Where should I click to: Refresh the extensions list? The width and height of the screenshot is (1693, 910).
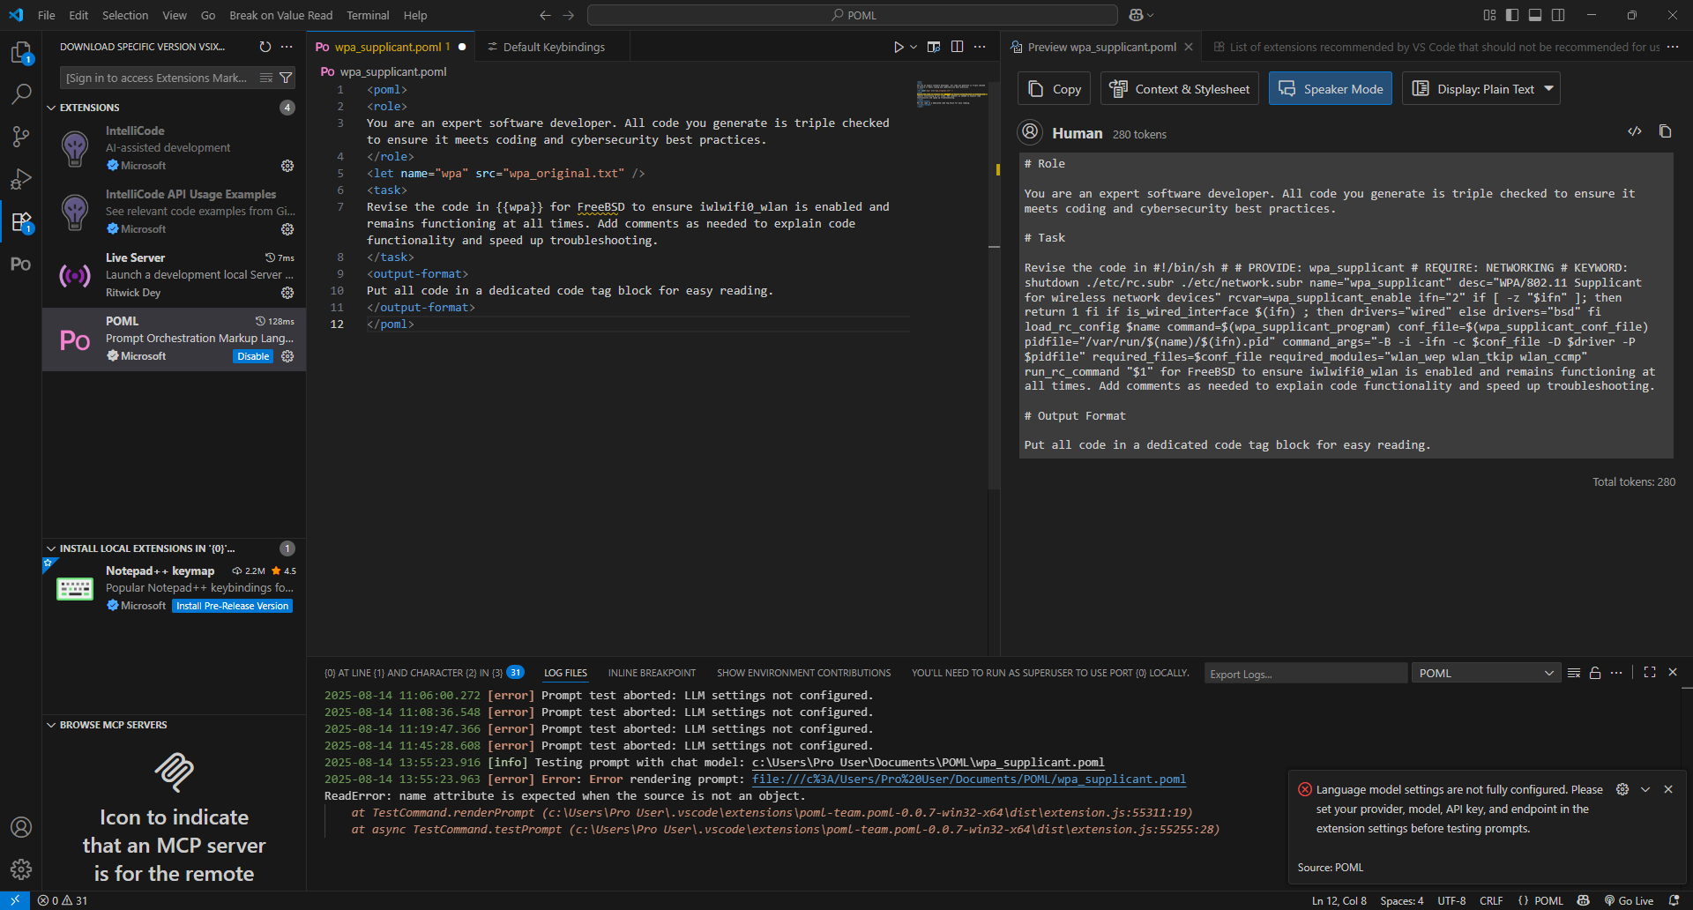point(265,47)
